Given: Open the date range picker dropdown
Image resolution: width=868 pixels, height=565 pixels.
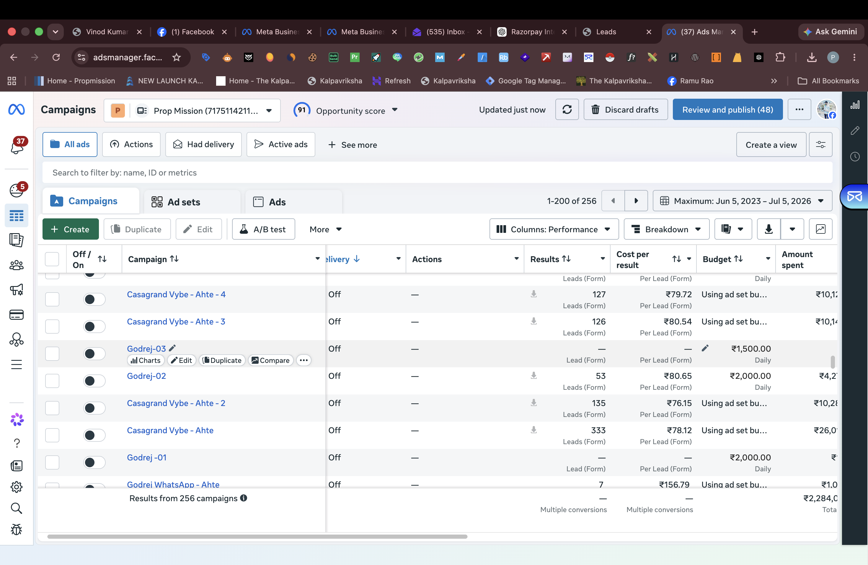Looking at the screenshot, I should click(x=742, y=201).
